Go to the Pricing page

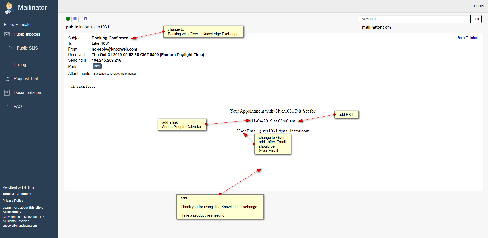click(20, 65)
